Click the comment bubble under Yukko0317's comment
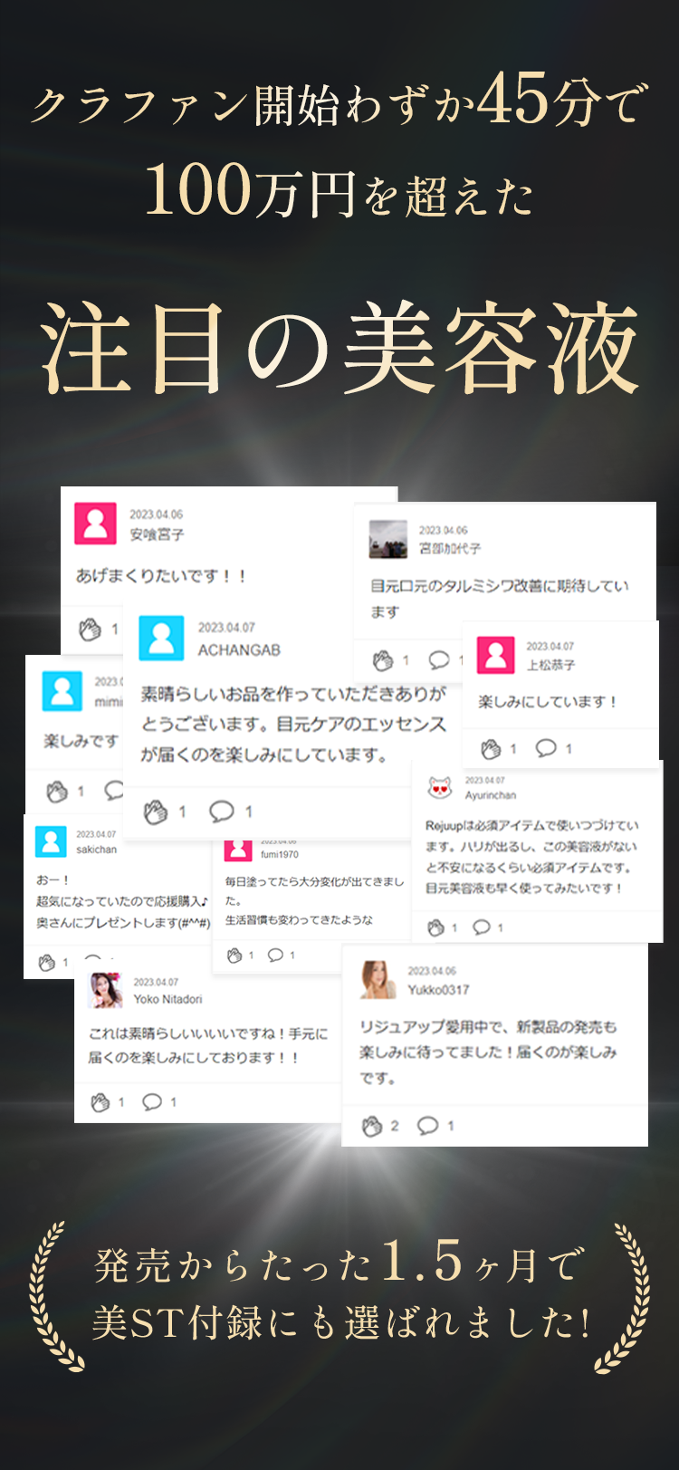679x1470 pixels. 427,1126
